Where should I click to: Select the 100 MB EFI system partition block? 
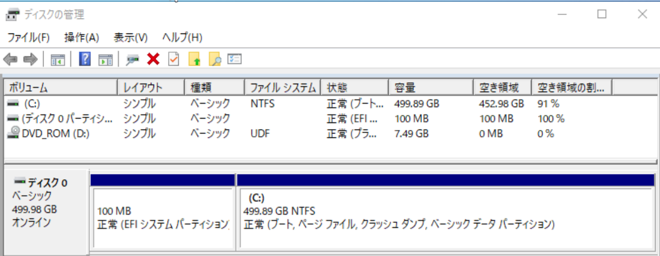coord(163,218)
